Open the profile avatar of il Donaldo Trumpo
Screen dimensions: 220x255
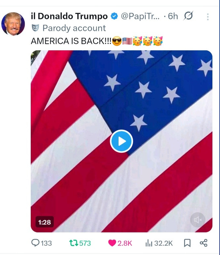13,24
